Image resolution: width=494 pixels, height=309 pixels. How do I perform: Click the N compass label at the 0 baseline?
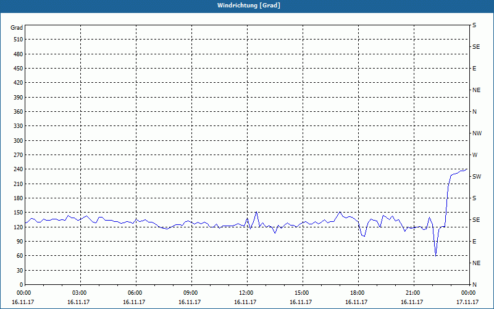tap(474, 285)
